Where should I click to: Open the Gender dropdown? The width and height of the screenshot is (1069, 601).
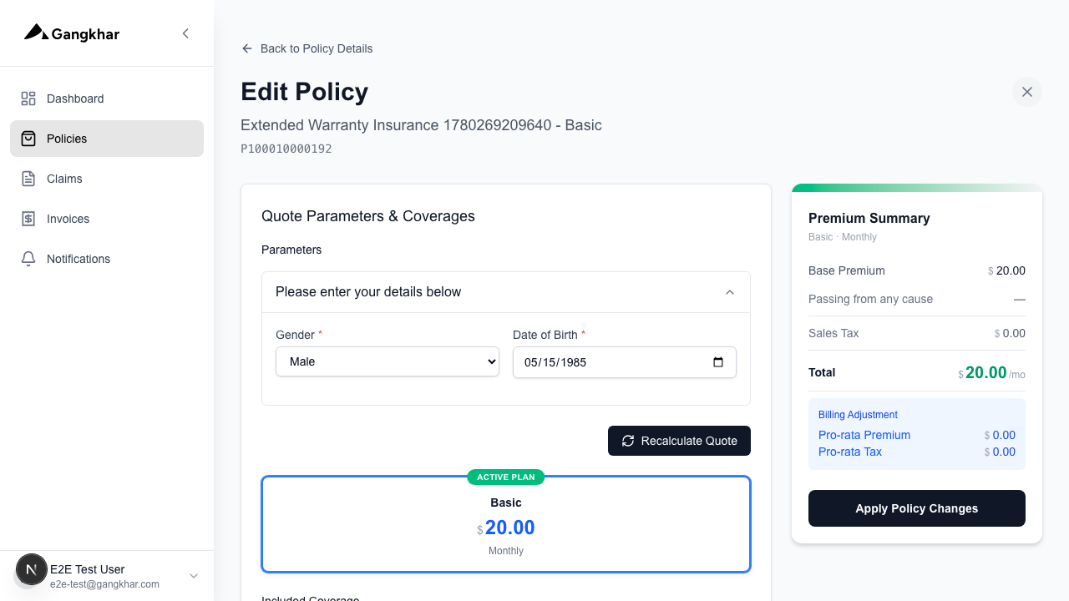388,361
